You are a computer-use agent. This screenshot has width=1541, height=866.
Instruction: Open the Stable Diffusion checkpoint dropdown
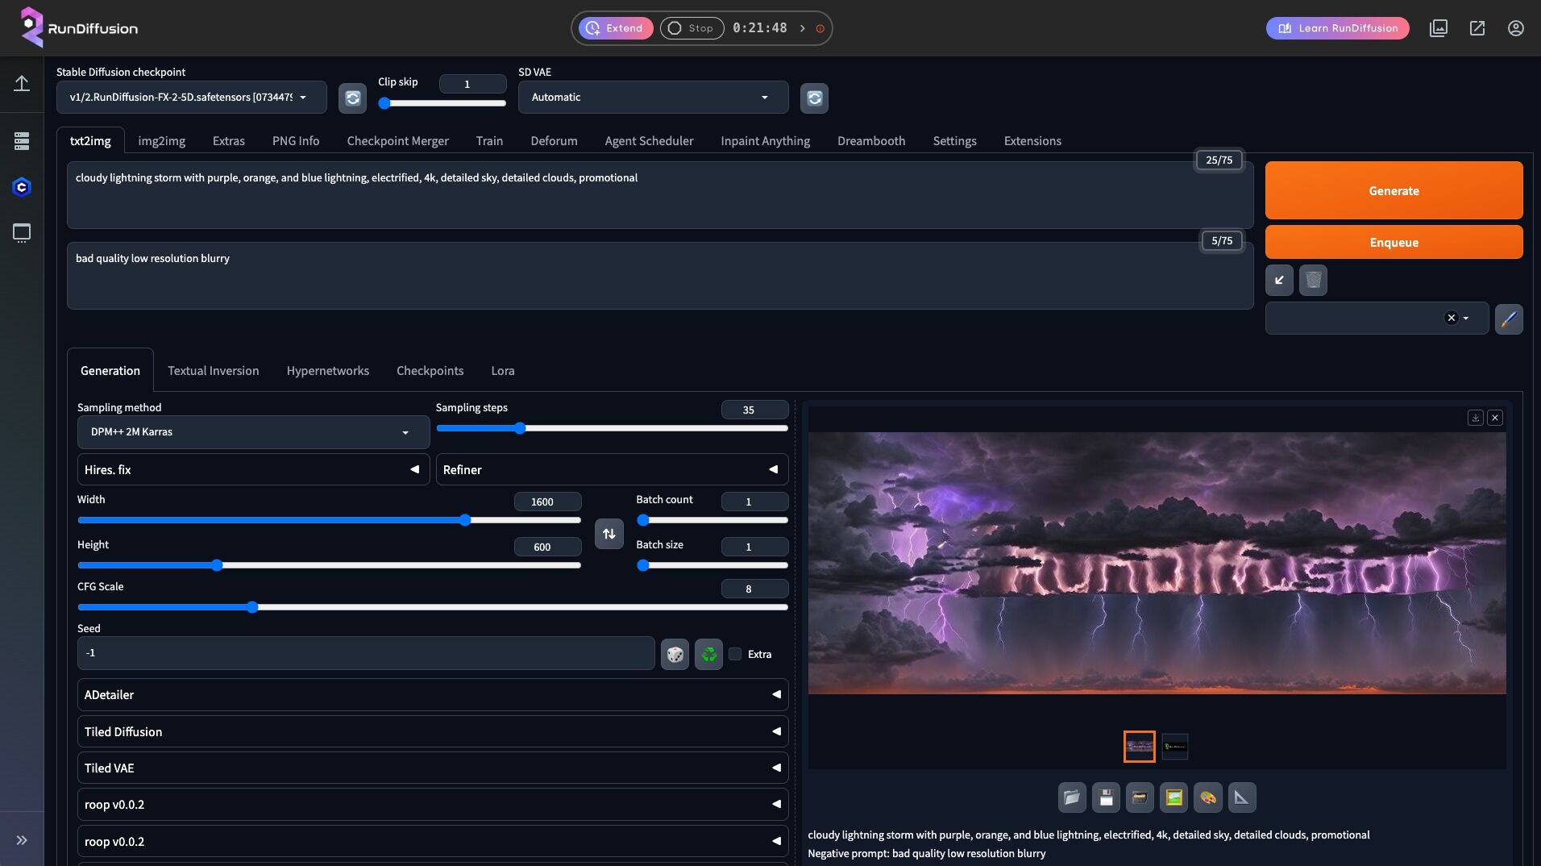click(x=192, y=98)
